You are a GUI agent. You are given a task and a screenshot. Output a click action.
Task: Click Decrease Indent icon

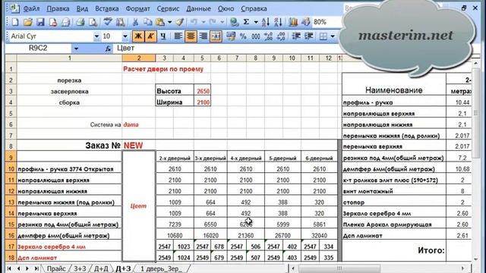pos(296,36)
